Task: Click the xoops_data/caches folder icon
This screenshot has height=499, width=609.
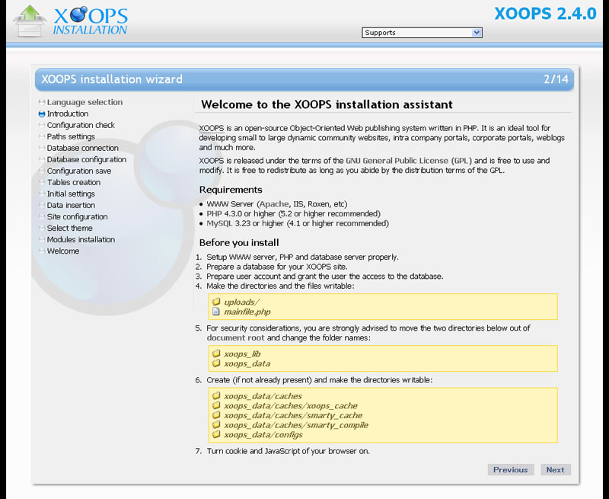Action: click(216, 395)
